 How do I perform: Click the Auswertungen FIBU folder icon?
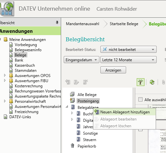[x=11, y=81]
